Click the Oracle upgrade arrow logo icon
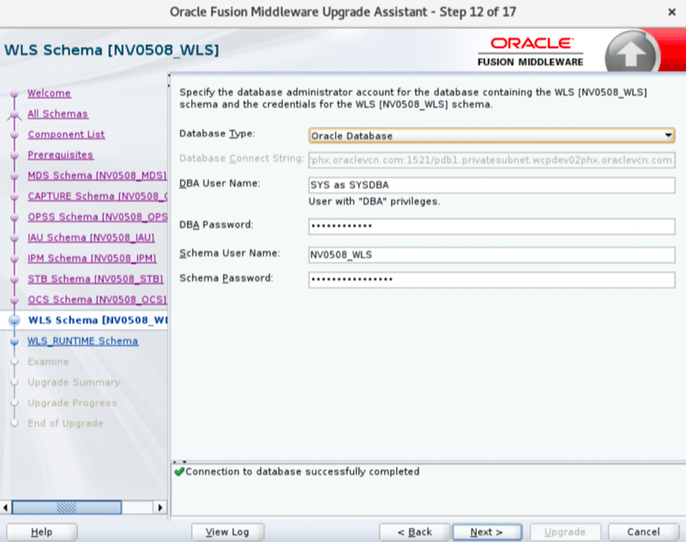Screen dimensions: 686x542 click(632, 53)
